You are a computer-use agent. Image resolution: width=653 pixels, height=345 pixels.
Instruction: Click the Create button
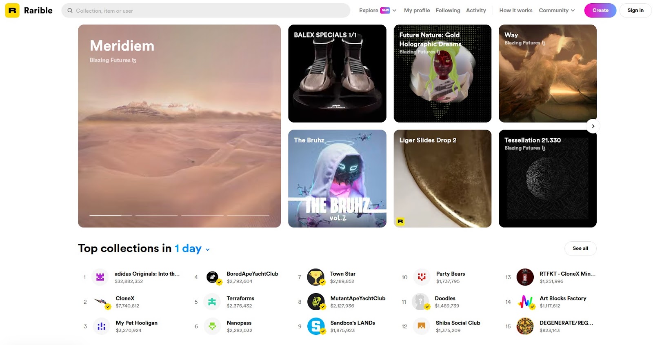[x=600, y=10]
